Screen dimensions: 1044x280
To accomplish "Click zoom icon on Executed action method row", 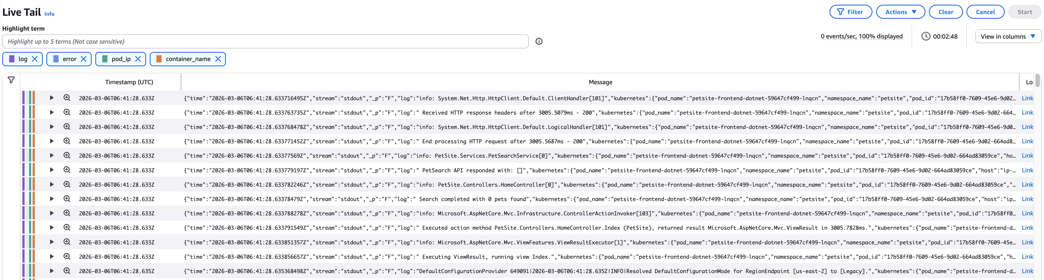I will coord(67,227).
